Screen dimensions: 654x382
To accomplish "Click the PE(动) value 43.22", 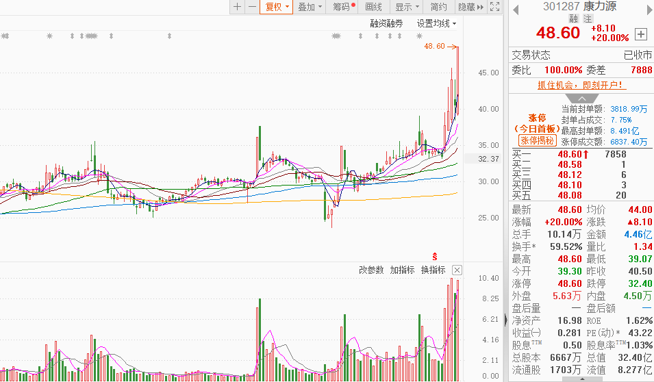I will [x=640, y=333].
